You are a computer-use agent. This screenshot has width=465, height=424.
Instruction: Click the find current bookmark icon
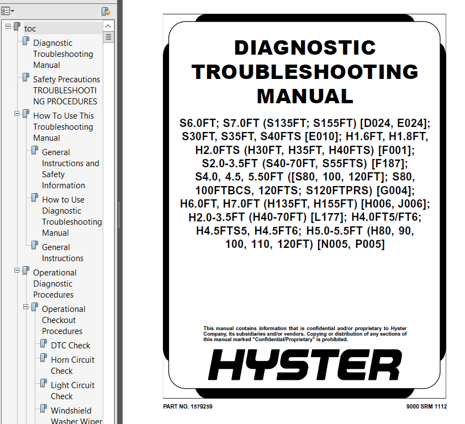click(x=105, y=12)
